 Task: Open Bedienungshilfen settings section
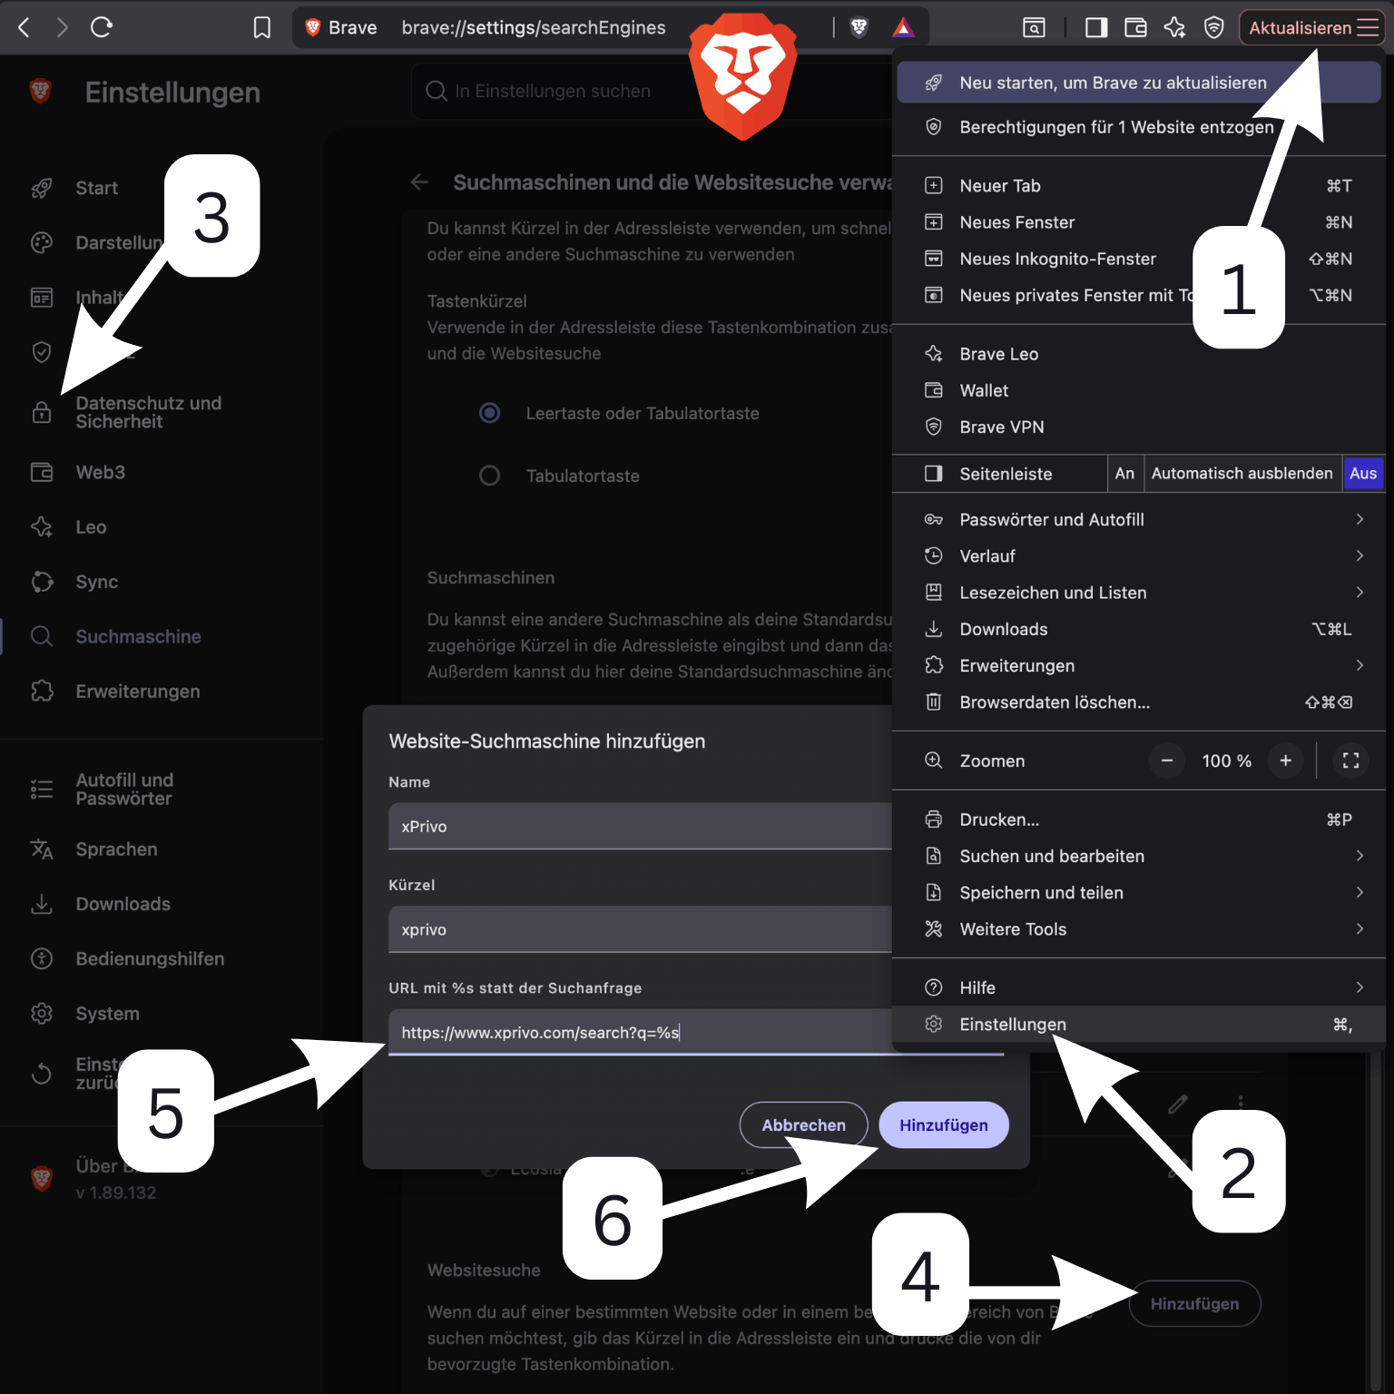click(x=150, y=958)
